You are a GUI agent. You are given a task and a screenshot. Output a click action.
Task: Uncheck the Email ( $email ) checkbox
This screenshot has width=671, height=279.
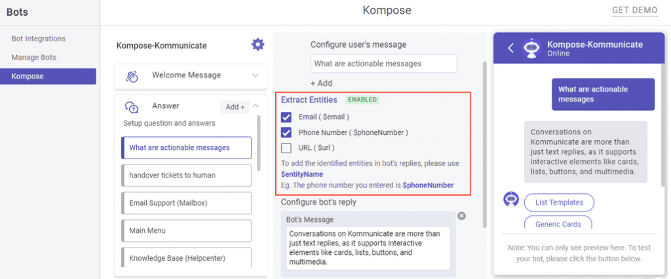click(286, 117)
